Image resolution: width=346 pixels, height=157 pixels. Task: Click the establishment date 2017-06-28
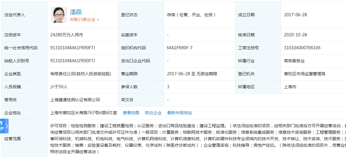295,15
